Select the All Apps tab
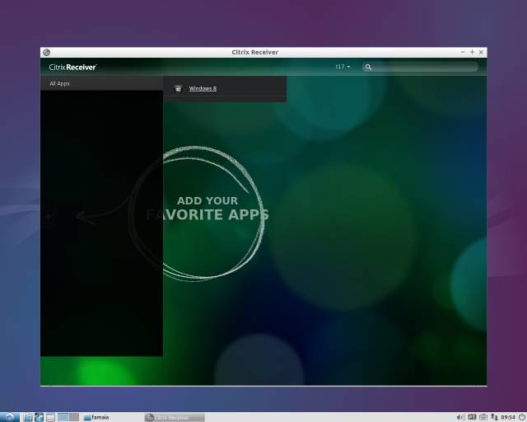 pos(59,83)
